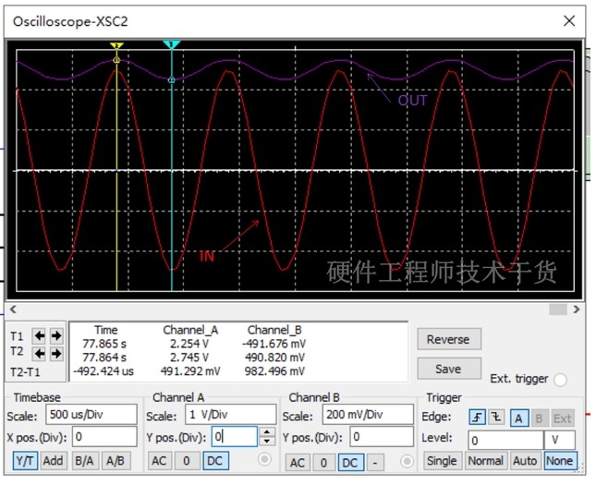The image size is (596, 485).
Task: Click the Save button
Action: pos(449,370)
